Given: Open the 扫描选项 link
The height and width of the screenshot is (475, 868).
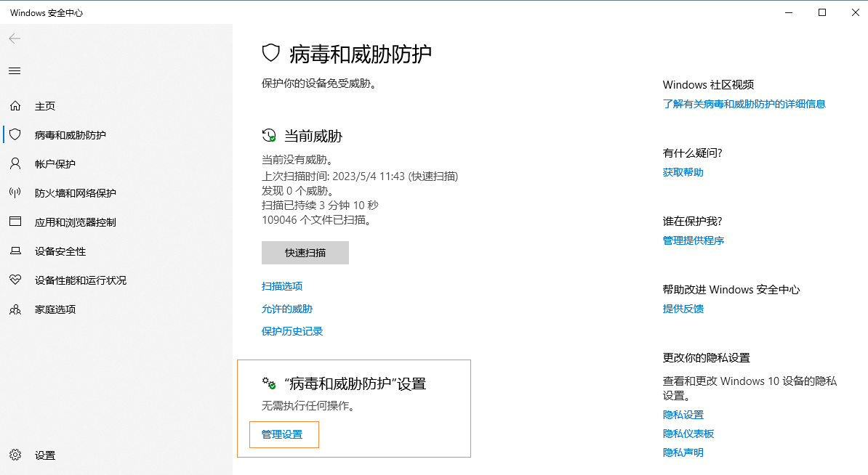Looking at the screenshot, I should (x=282, y=286).
